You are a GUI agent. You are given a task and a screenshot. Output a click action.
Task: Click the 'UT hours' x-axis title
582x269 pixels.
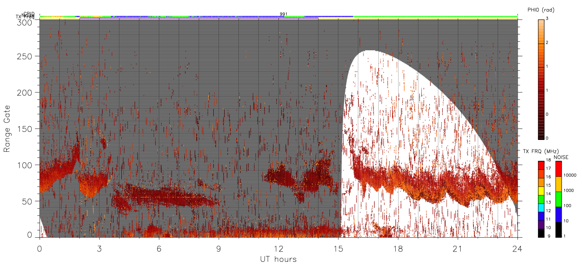click(x=278, y=259)
